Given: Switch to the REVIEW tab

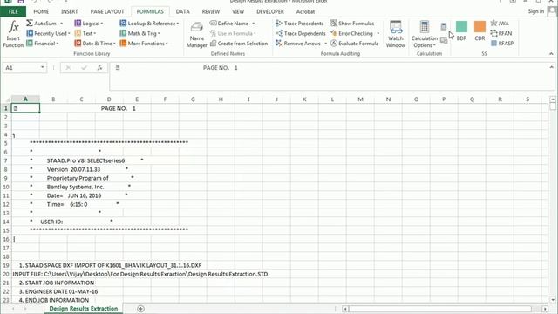Looking at the screenshot, I should click(x=211, y=11).
